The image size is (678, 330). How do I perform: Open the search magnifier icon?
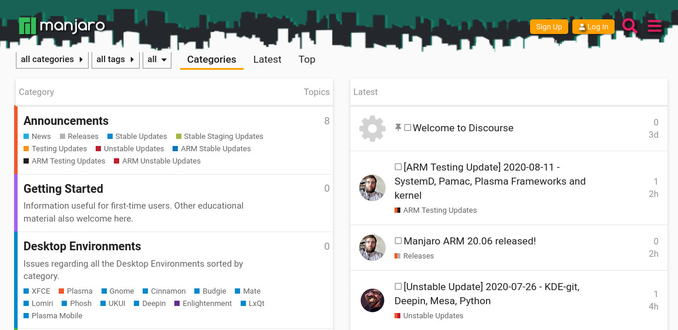(629, 26)
